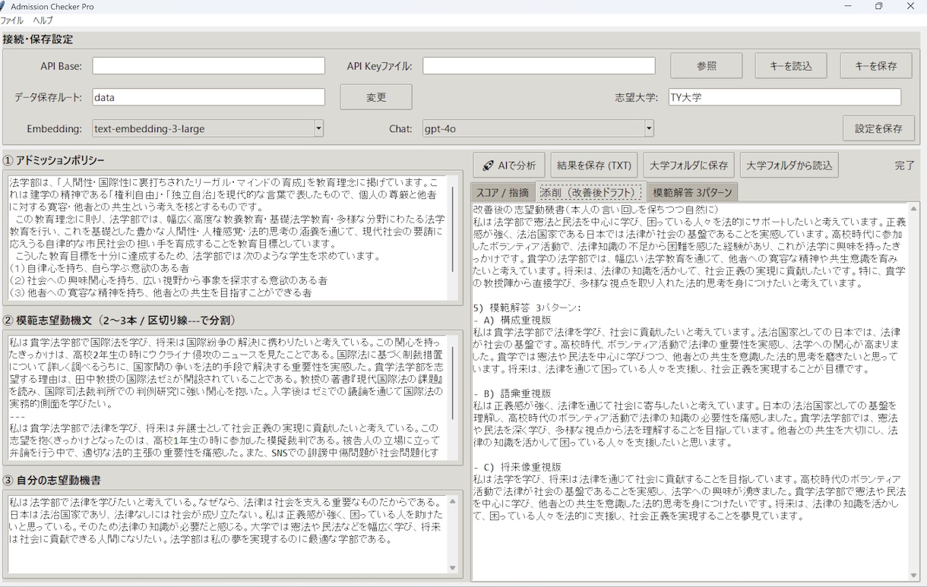The height and width of the screenshot is (587, 927).
Task: Click the results pane scrollbar up arrow
Action: [914, 208]
